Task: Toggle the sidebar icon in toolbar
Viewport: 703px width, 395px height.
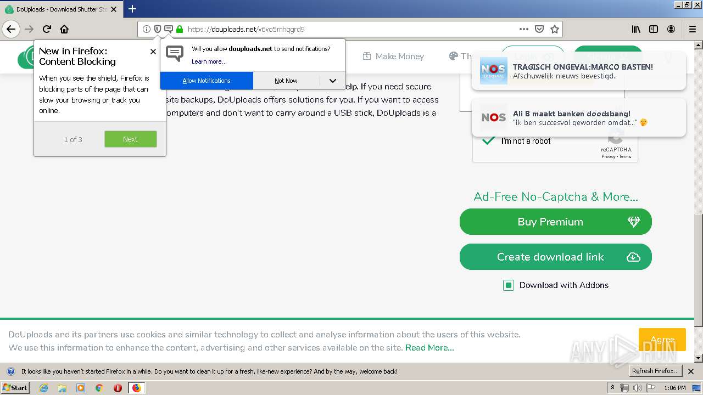Action: click(x=654, y=29)
